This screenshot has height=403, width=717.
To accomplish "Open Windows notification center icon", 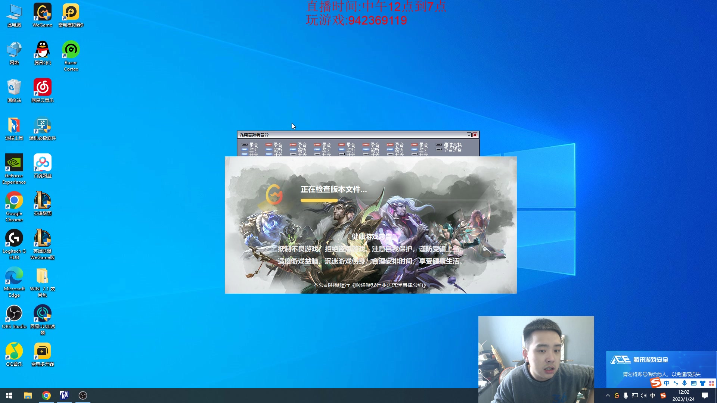I will [x=705, y=396].
